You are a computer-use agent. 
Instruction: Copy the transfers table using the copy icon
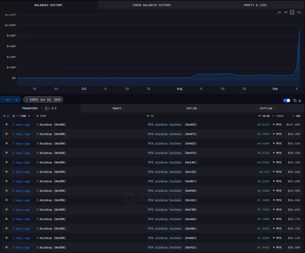tap(295, 101)
